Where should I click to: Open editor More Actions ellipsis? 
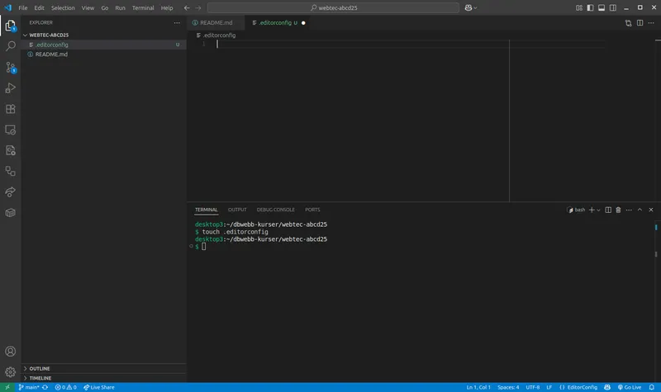[651, 23]
